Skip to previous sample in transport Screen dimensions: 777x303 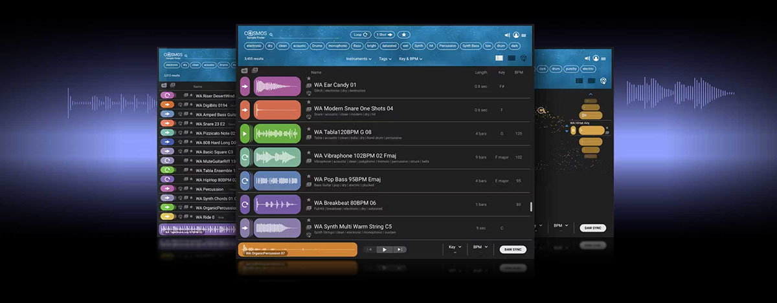(370, 249)
